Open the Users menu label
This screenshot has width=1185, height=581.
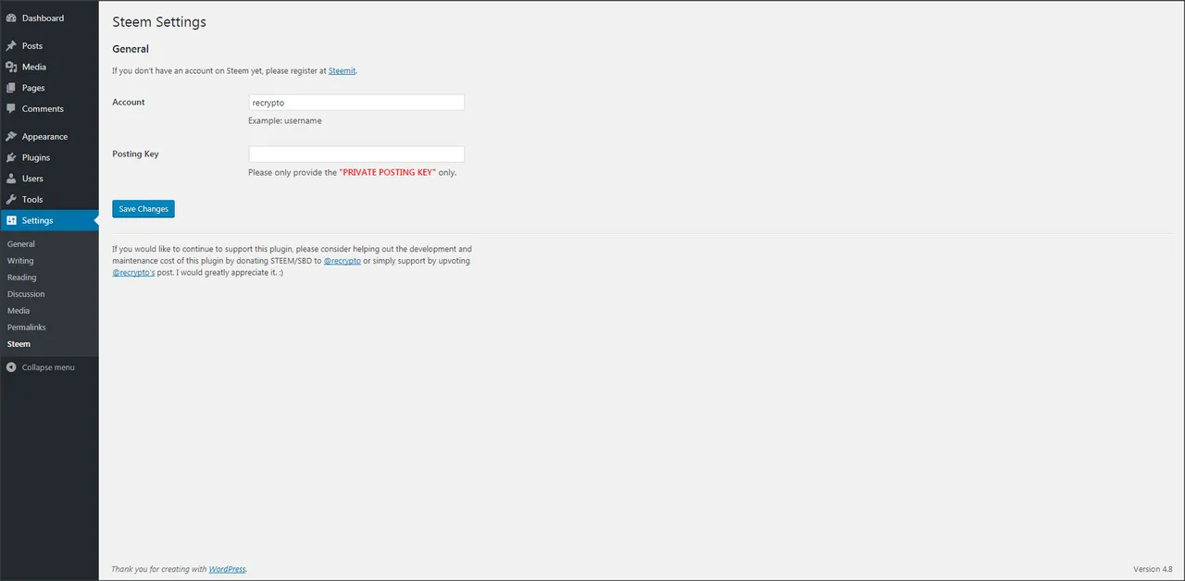coord(32,179)
